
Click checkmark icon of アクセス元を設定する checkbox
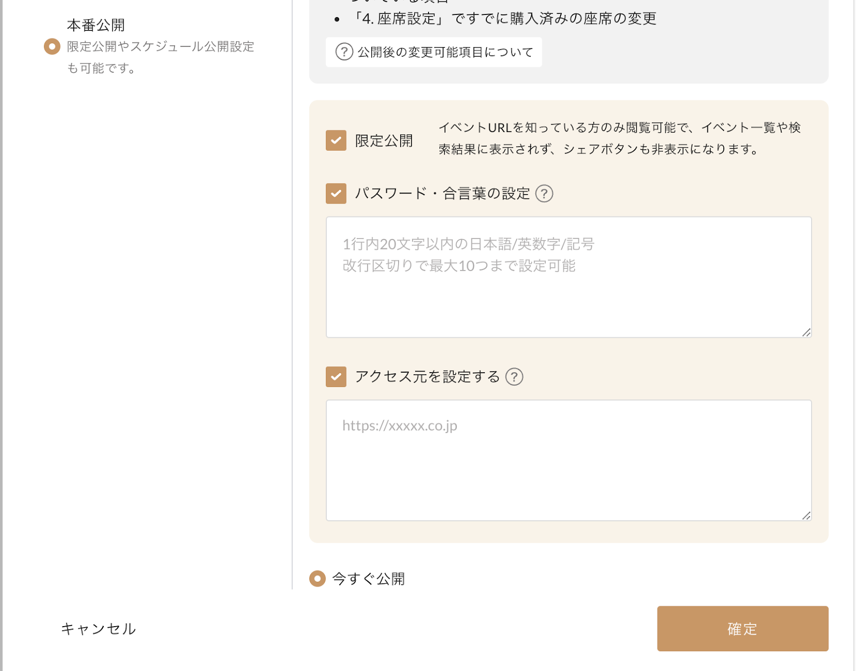click(335, 377)
